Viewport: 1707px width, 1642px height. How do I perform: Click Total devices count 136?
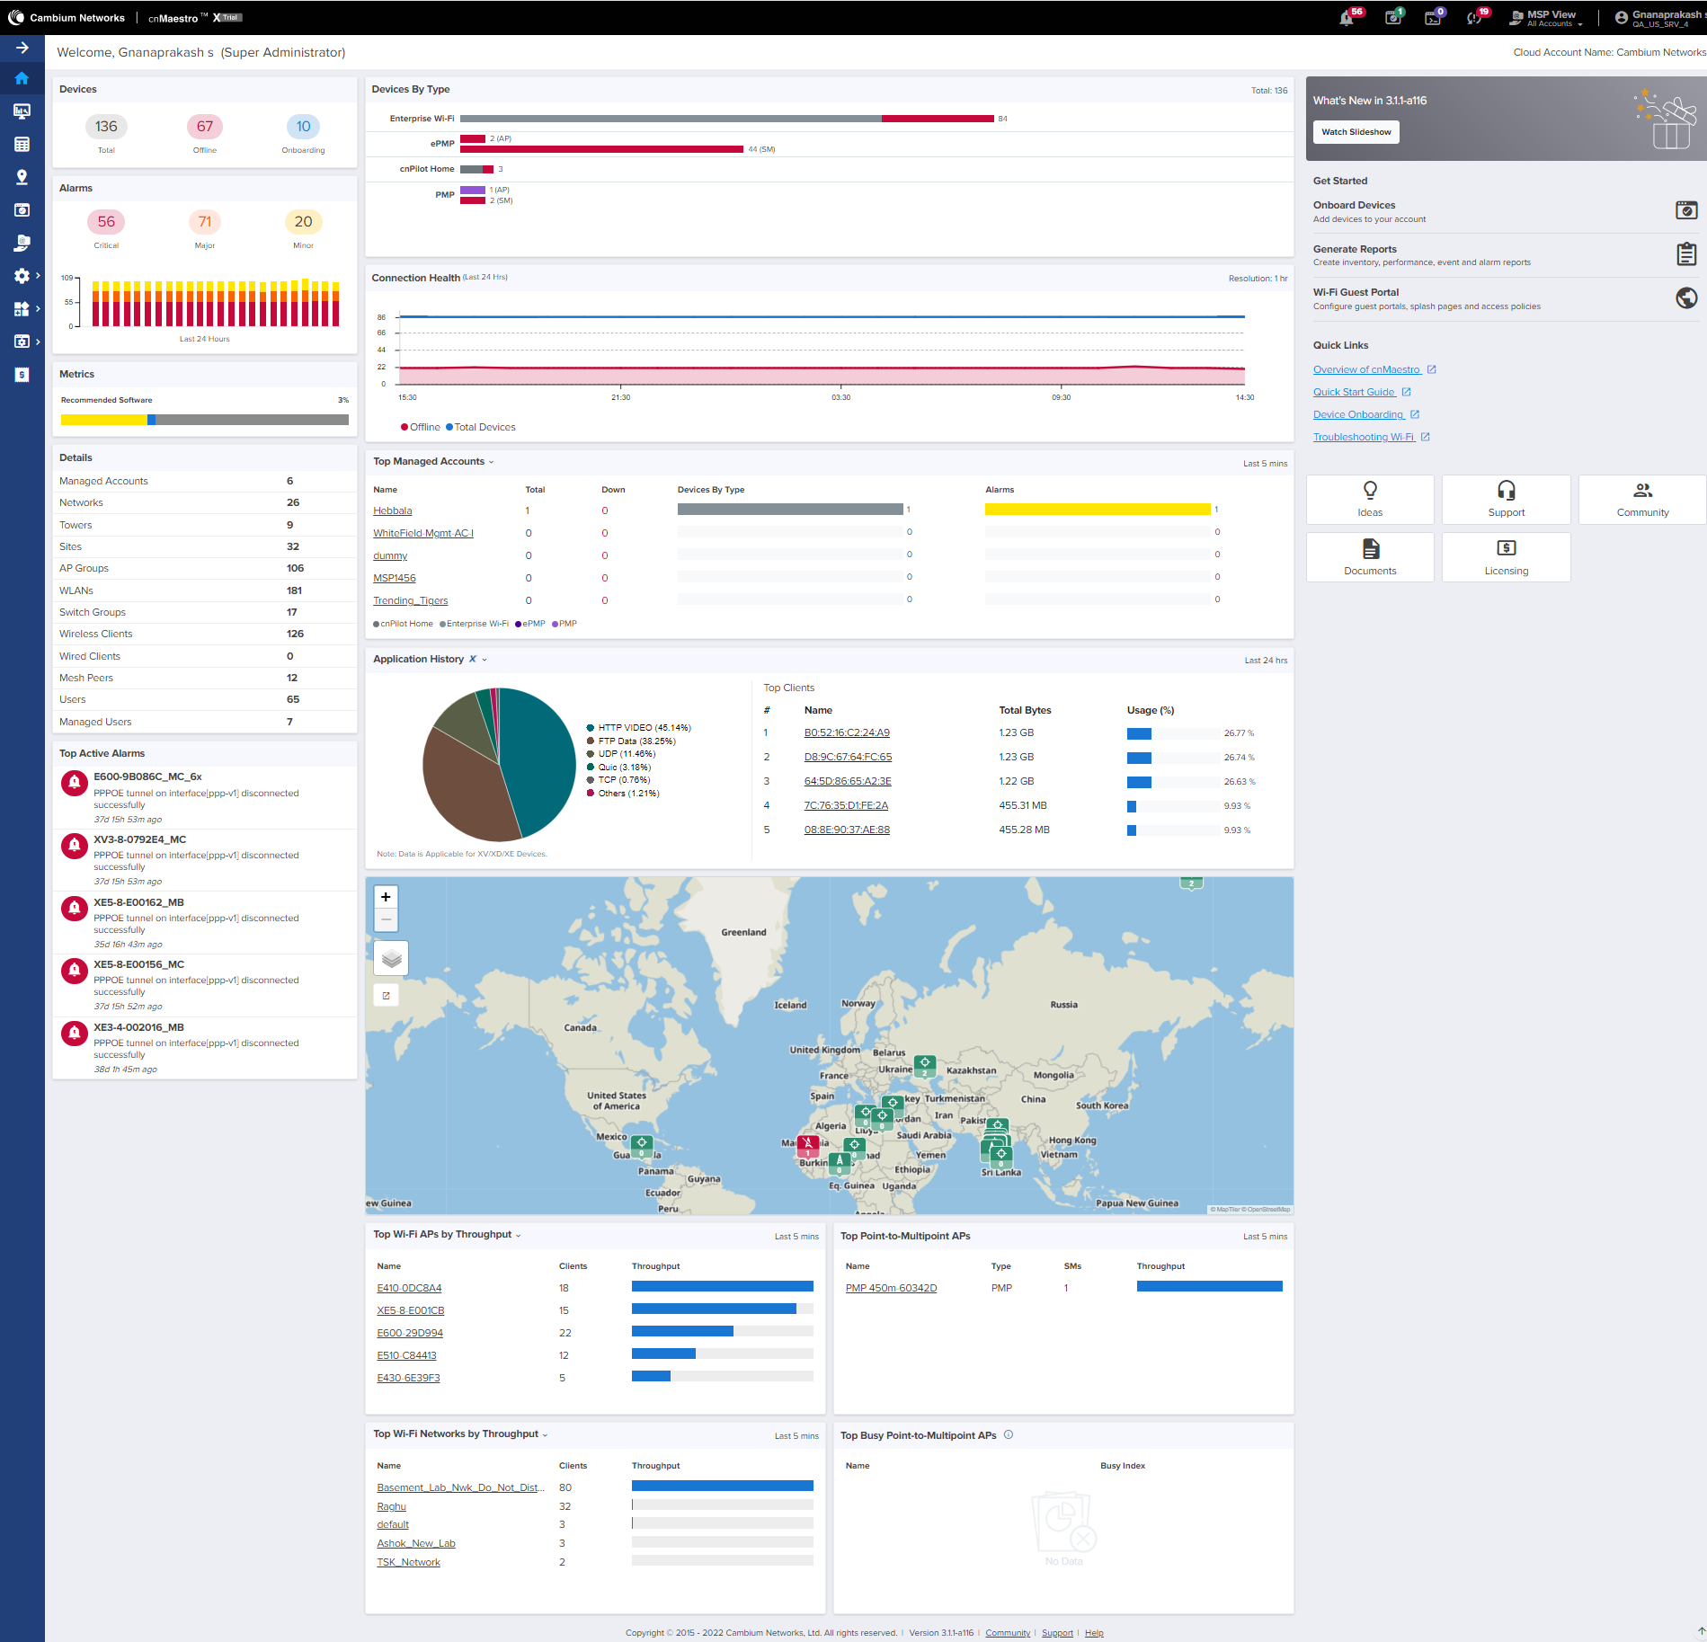[x=106, y=127]
